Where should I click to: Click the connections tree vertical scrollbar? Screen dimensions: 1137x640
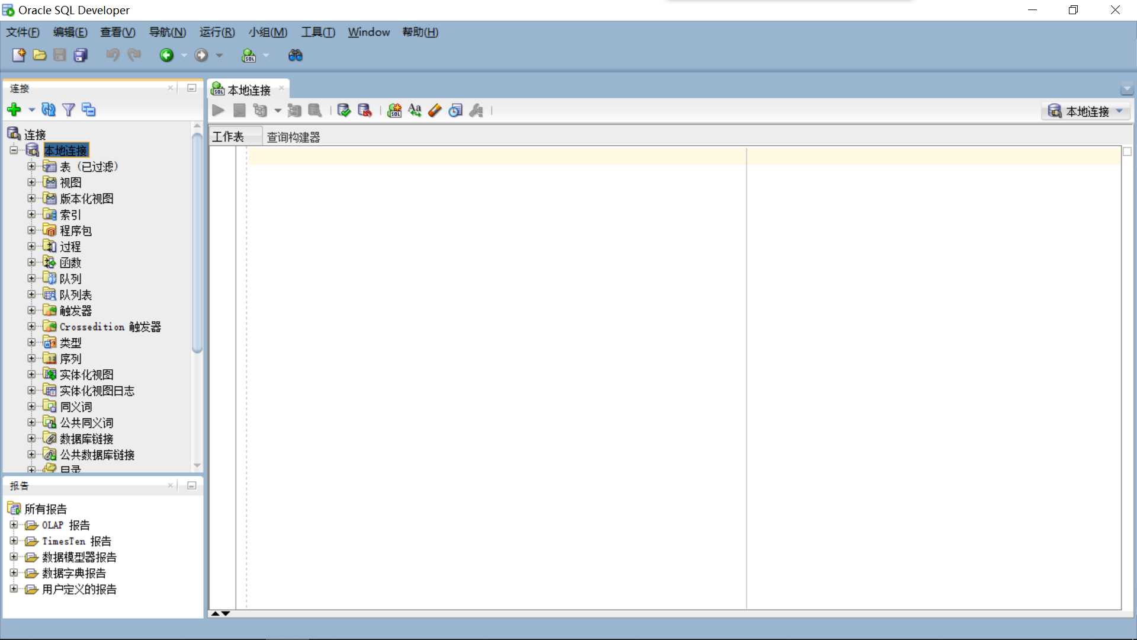(x=197, y=243)
